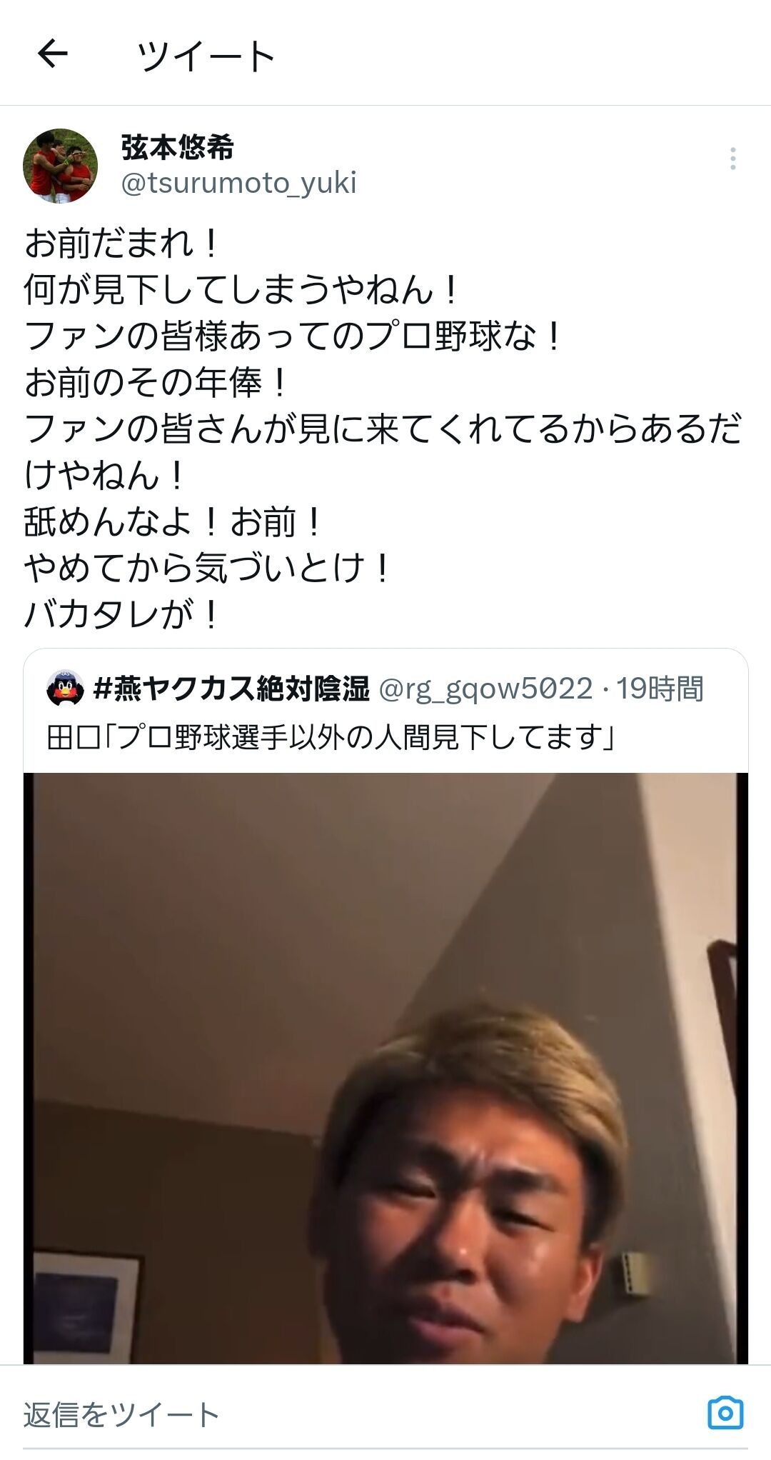Tap the ツイート header title
This screenshot has height=1460, width=771.
[206, 56]
